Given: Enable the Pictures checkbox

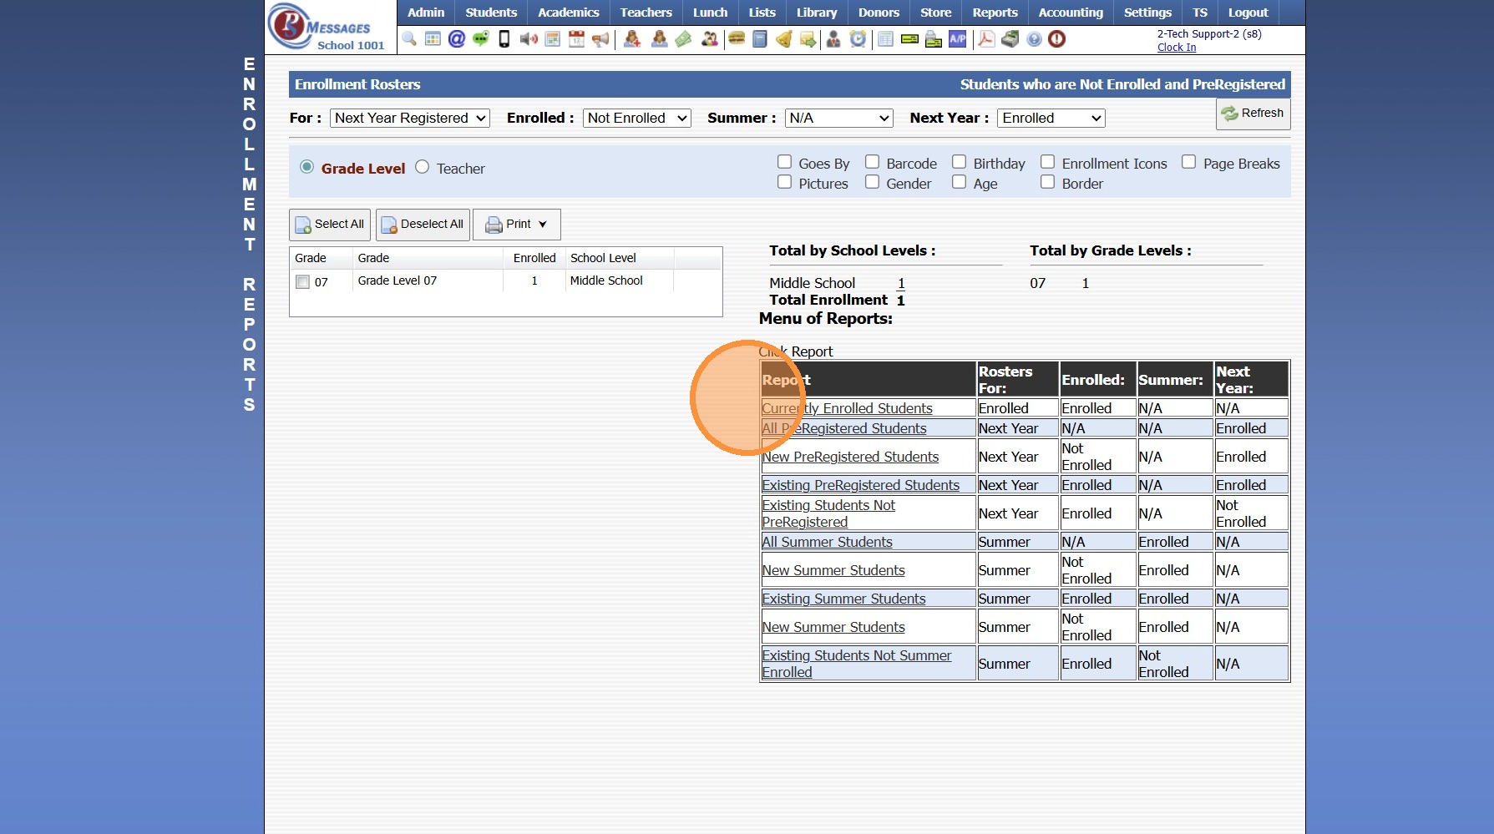Looking at the screenshot, I should tap(784, 182).
